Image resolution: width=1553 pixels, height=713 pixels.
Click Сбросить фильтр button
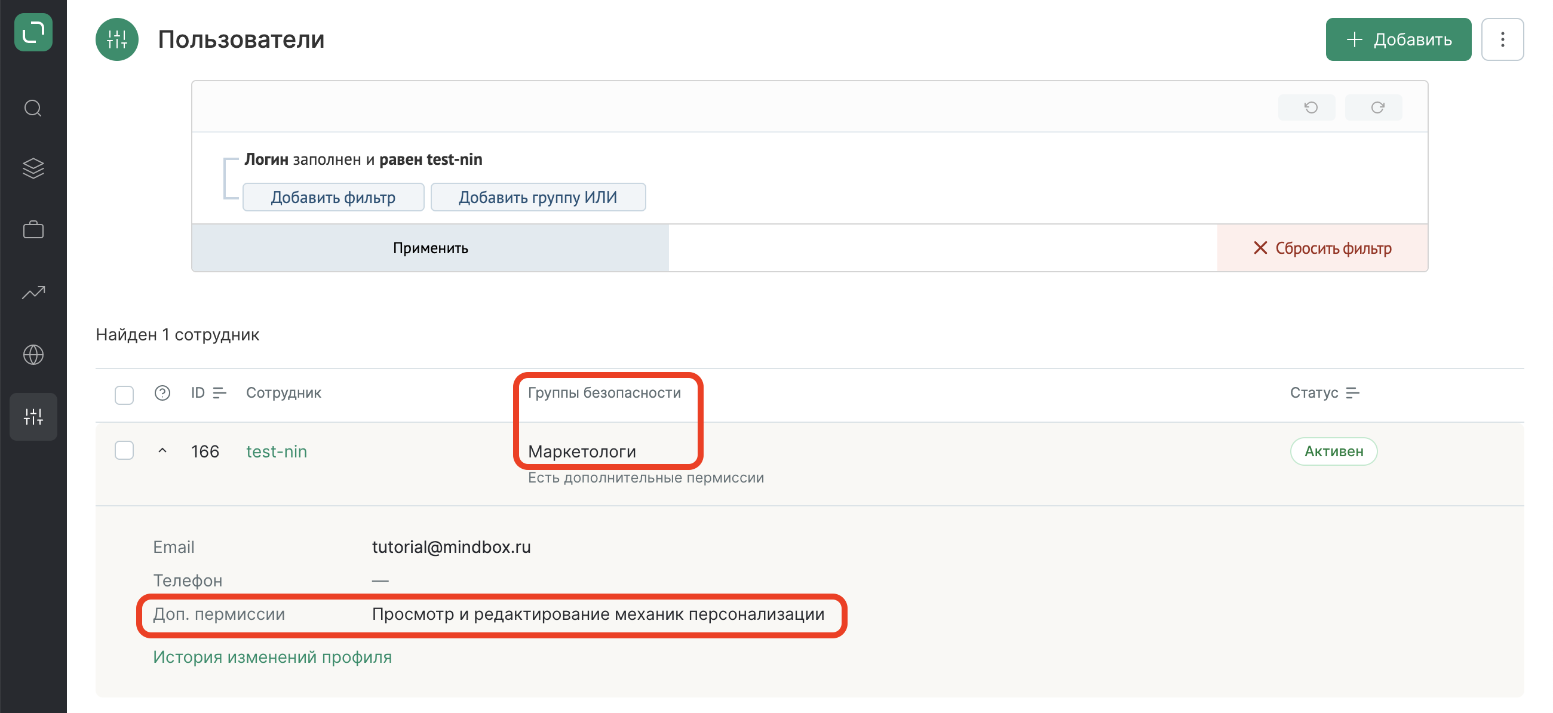pos(1322,248)
